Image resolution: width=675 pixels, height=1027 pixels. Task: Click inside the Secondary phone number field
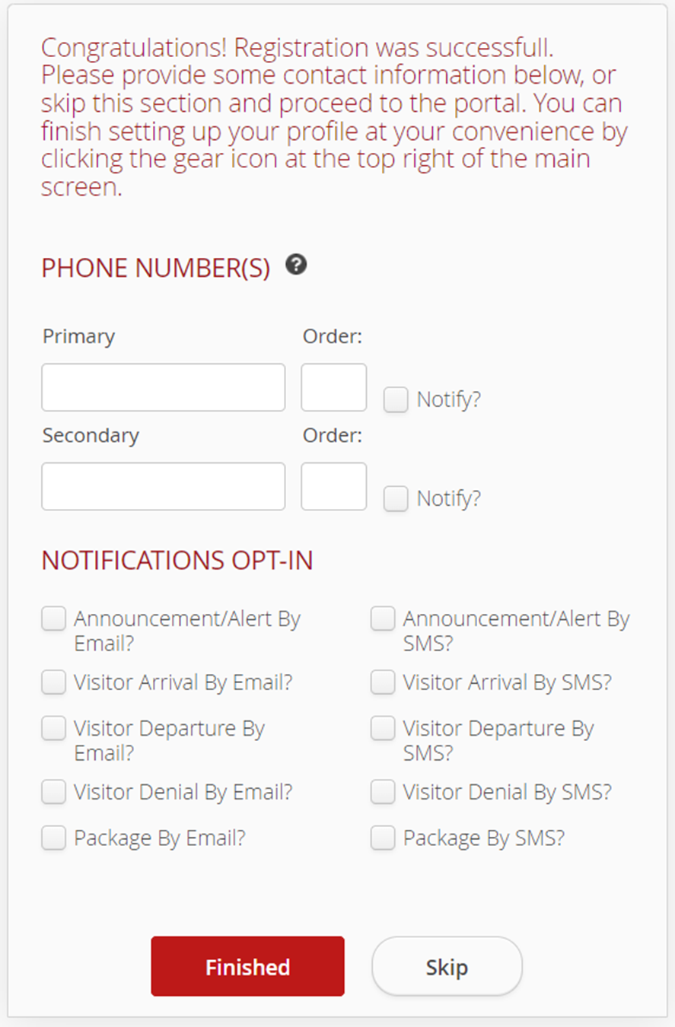163,485
